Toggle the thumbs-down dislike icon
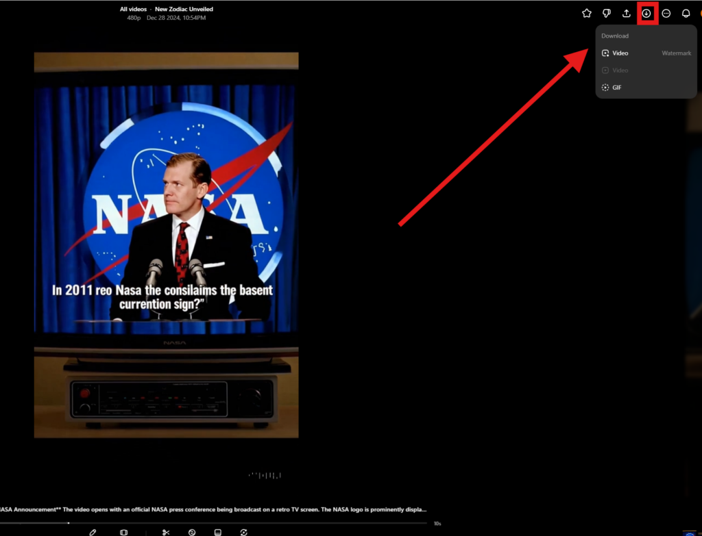This screenshot has height=536, width=702. [x=606, y=14]
